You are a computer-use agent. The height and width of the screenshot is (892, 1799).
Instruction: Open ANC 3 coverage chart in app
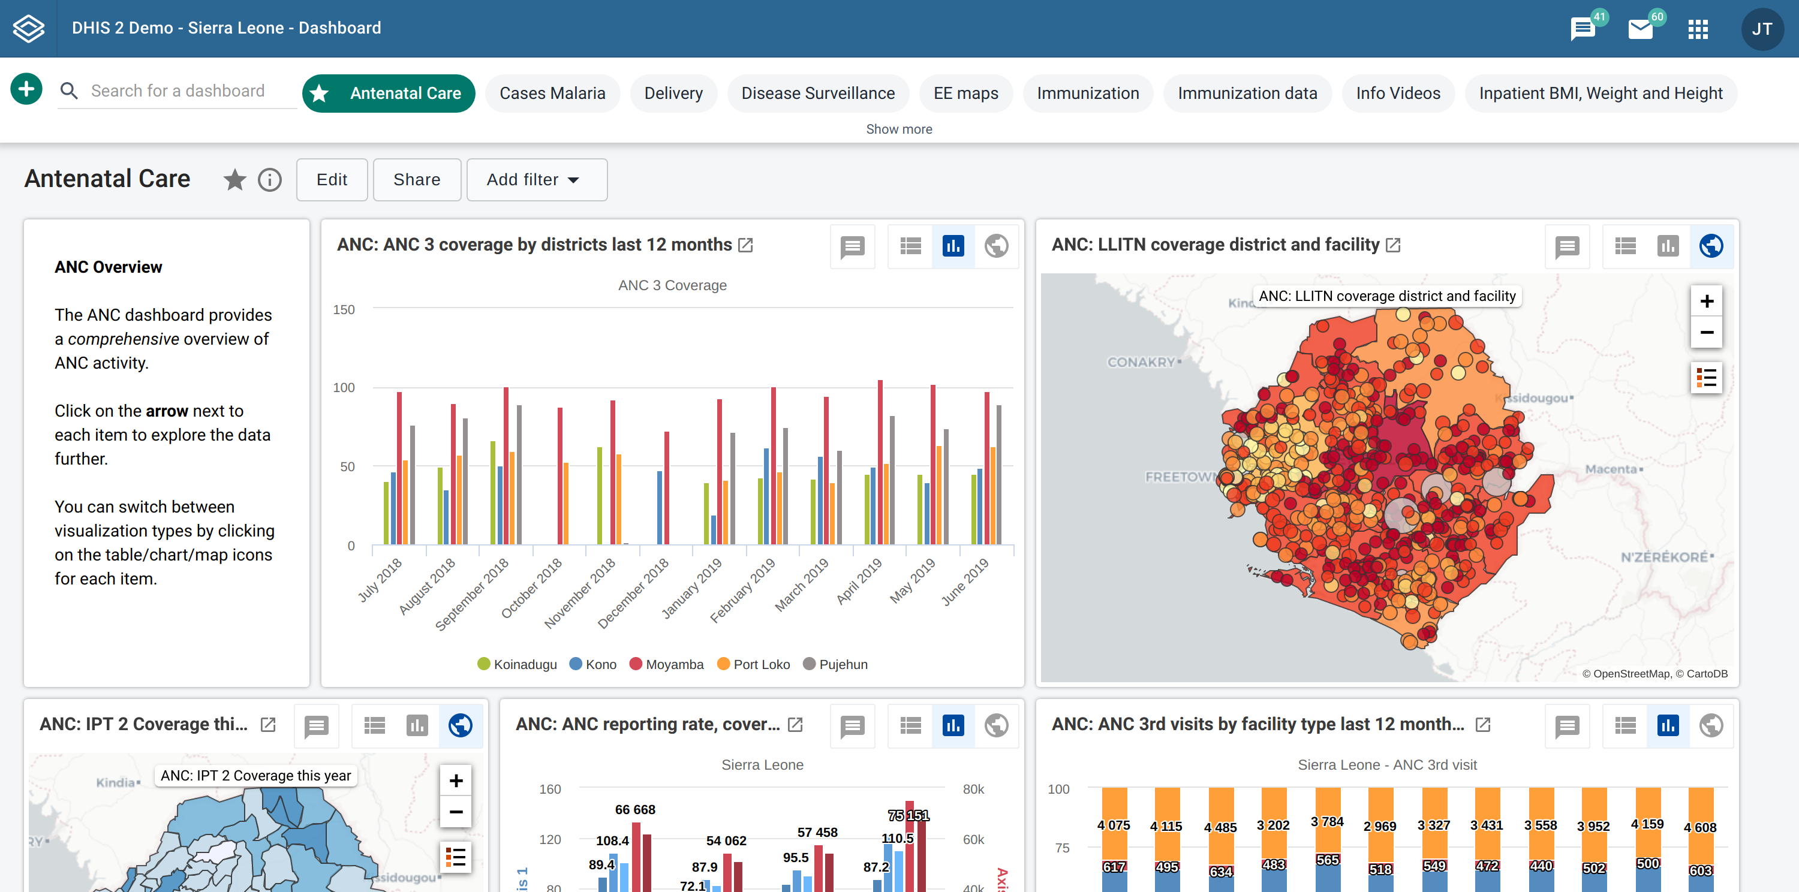pyautogui.click(x=746, y=245)
